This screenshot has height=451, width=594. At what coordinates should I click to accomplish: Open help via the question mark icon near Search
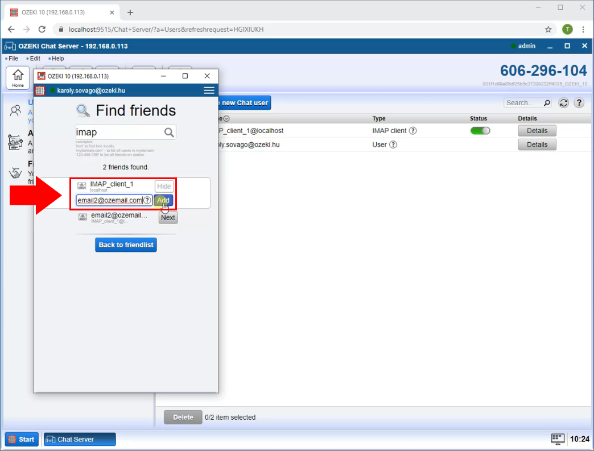coord(579,103)
